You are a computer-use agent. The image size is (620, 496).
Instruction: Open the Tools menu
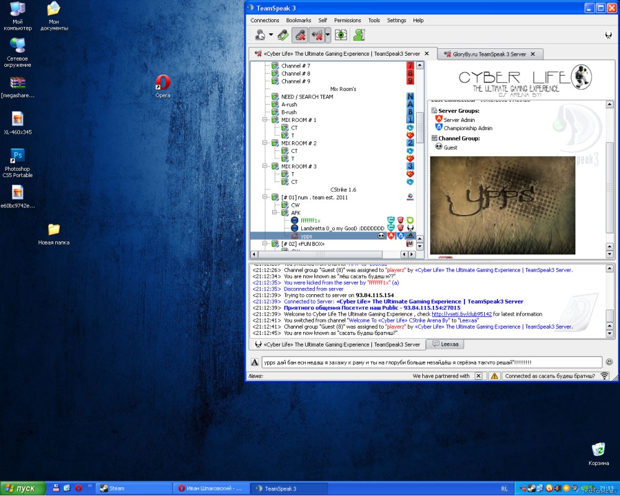[374, 20]
